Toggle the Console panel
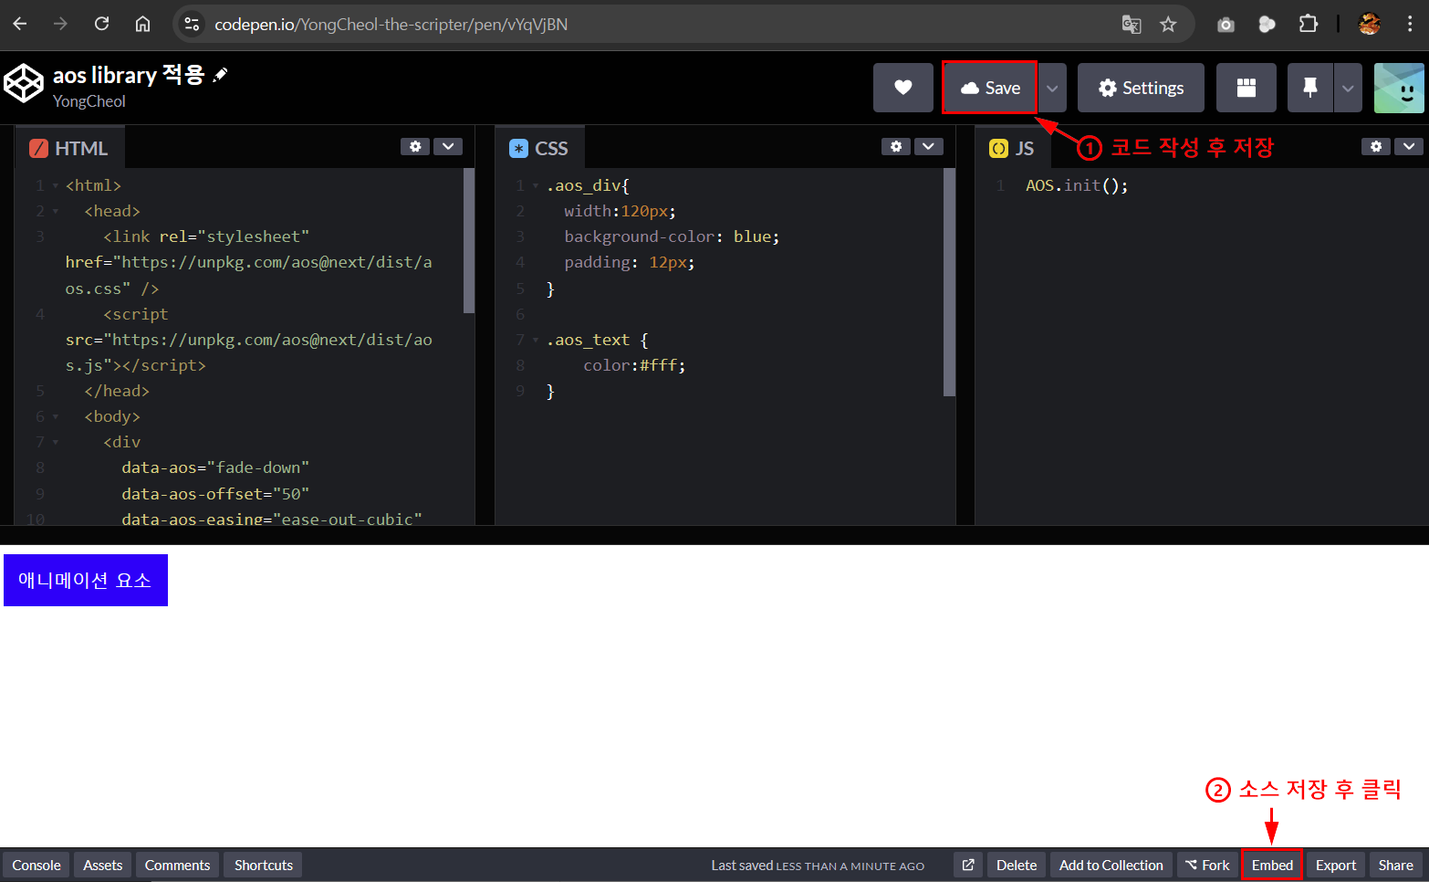This screenshot has height=882, width=1429. click(x=37, y=865)
